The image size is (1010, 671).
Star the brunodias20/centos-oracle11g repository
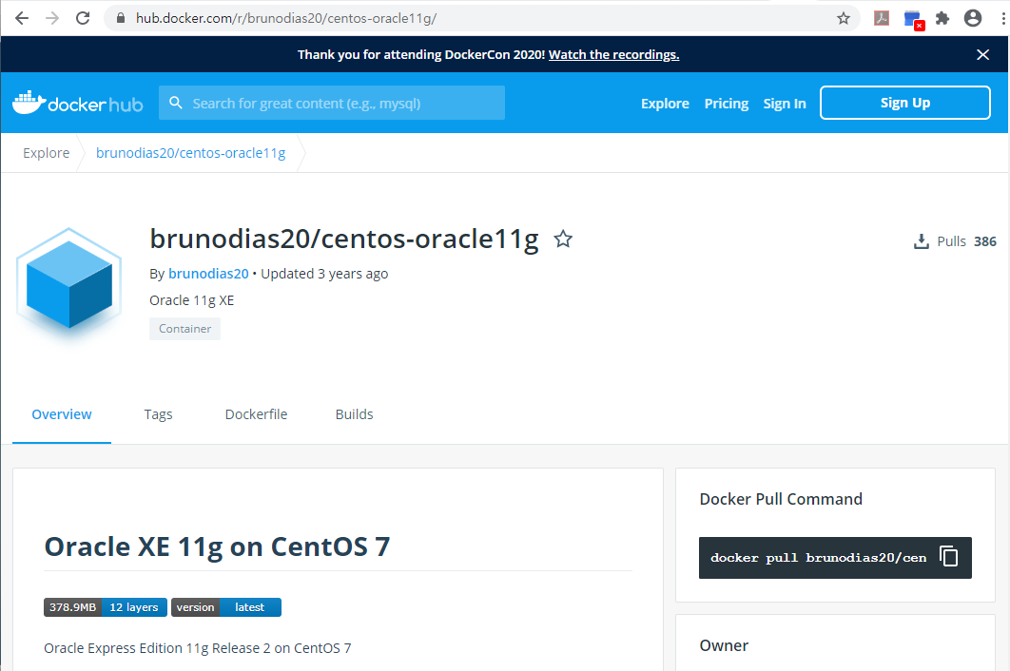563,239
